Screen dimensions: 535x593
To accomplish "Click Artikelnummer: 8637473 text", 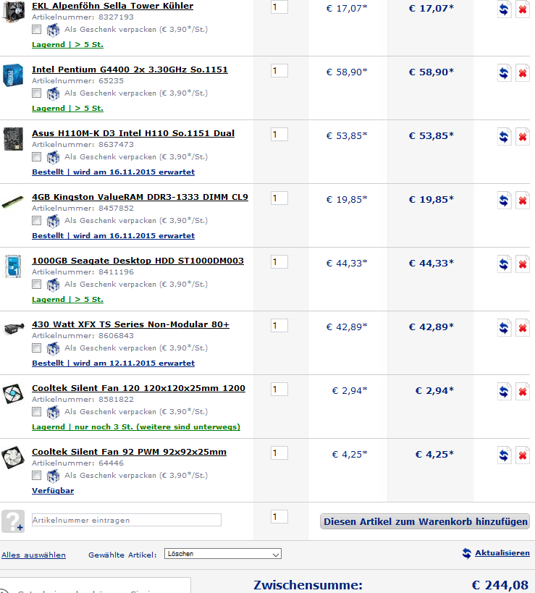I will click(83, 145).
